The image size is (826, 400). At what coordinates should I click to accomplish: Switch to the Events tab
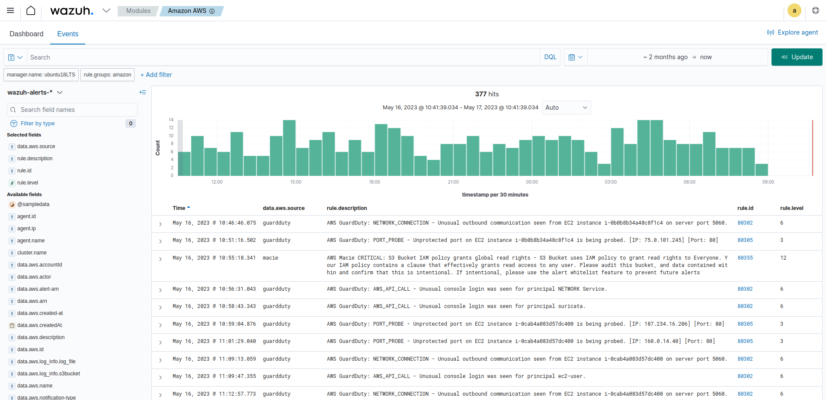tap(68, 34)
